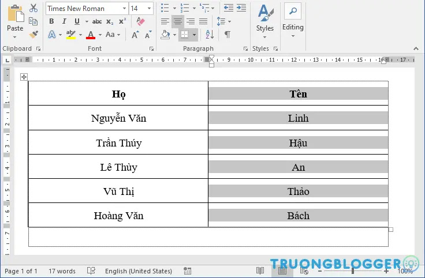Toggle Strikethrough formatting
This screenshot has height=278, width=425.
pyautogui.click(x=97, y=21)
